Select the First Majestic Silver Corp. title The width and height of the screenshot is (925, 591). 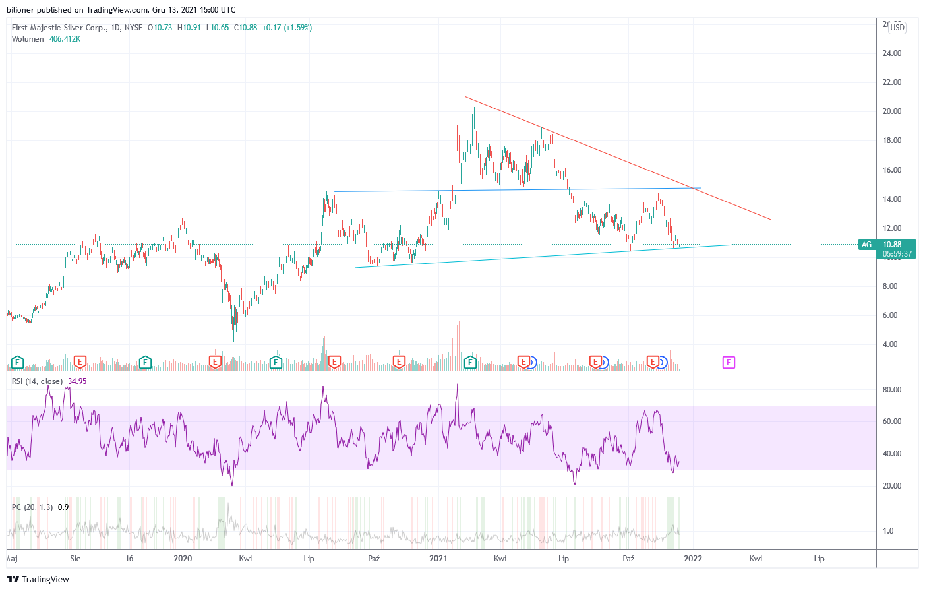59,28
